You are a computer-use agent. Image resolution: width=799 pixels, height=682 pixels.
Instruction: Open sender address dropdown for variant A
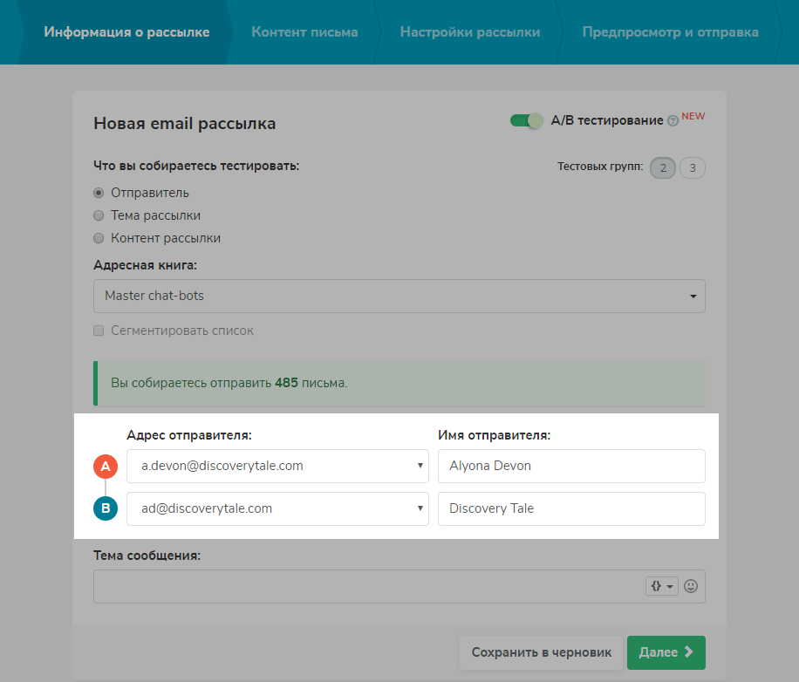click(x=277, y=466)
